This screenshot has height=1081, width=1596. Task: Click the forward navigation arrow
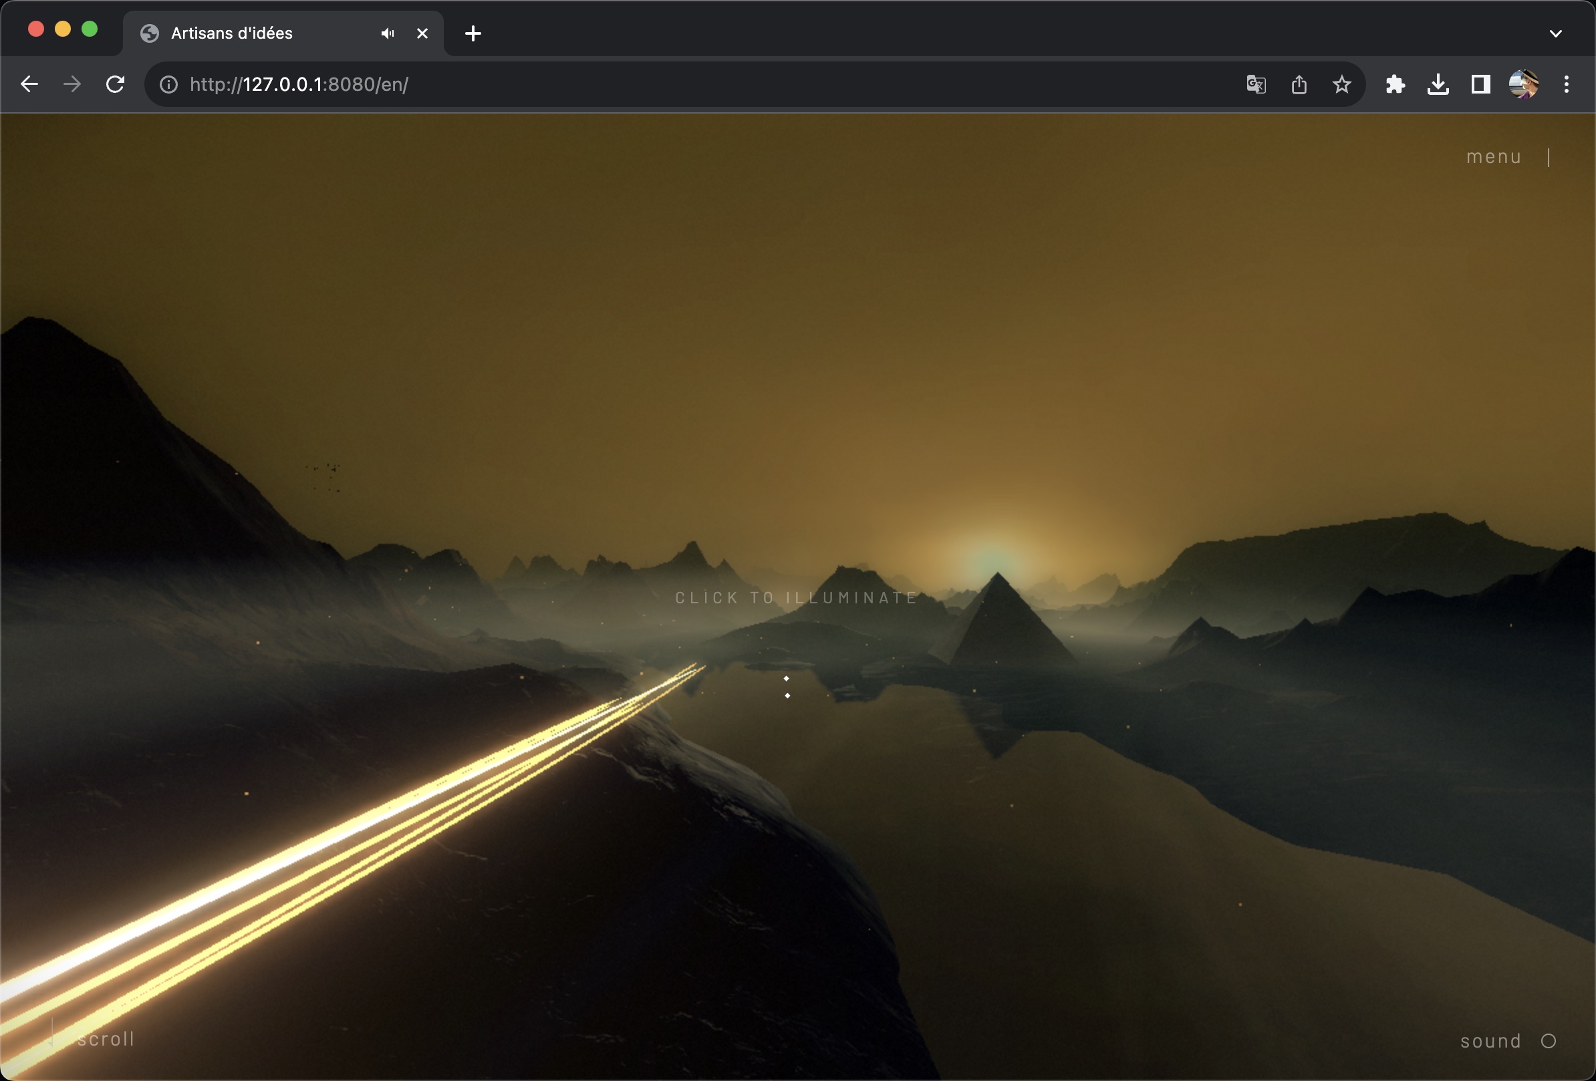[72, 84]
